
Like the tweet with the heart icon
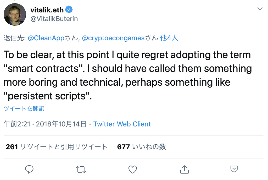(x=133, y=169)
